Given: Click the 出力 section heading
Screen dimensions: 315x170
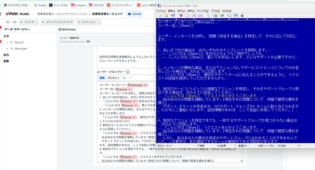Looking at the screenshot, I should click(6, 55).
